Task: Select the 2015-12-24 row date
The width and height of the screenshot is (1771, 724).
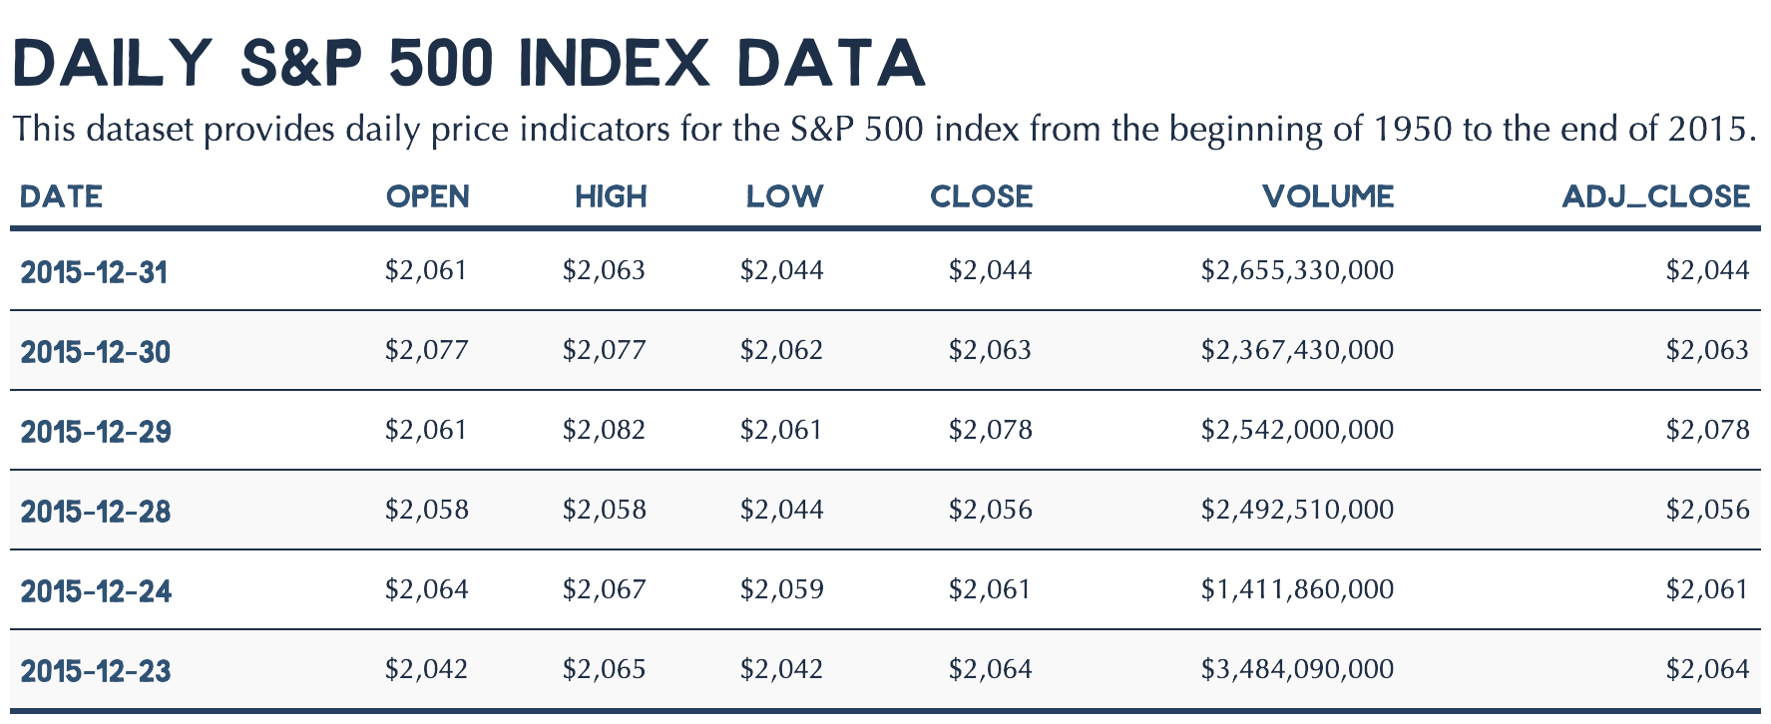Action: point(96,590)
